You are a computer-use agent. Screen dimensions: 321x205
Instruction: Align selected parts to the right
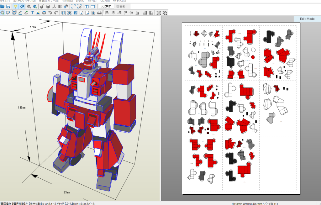point(119,13)
